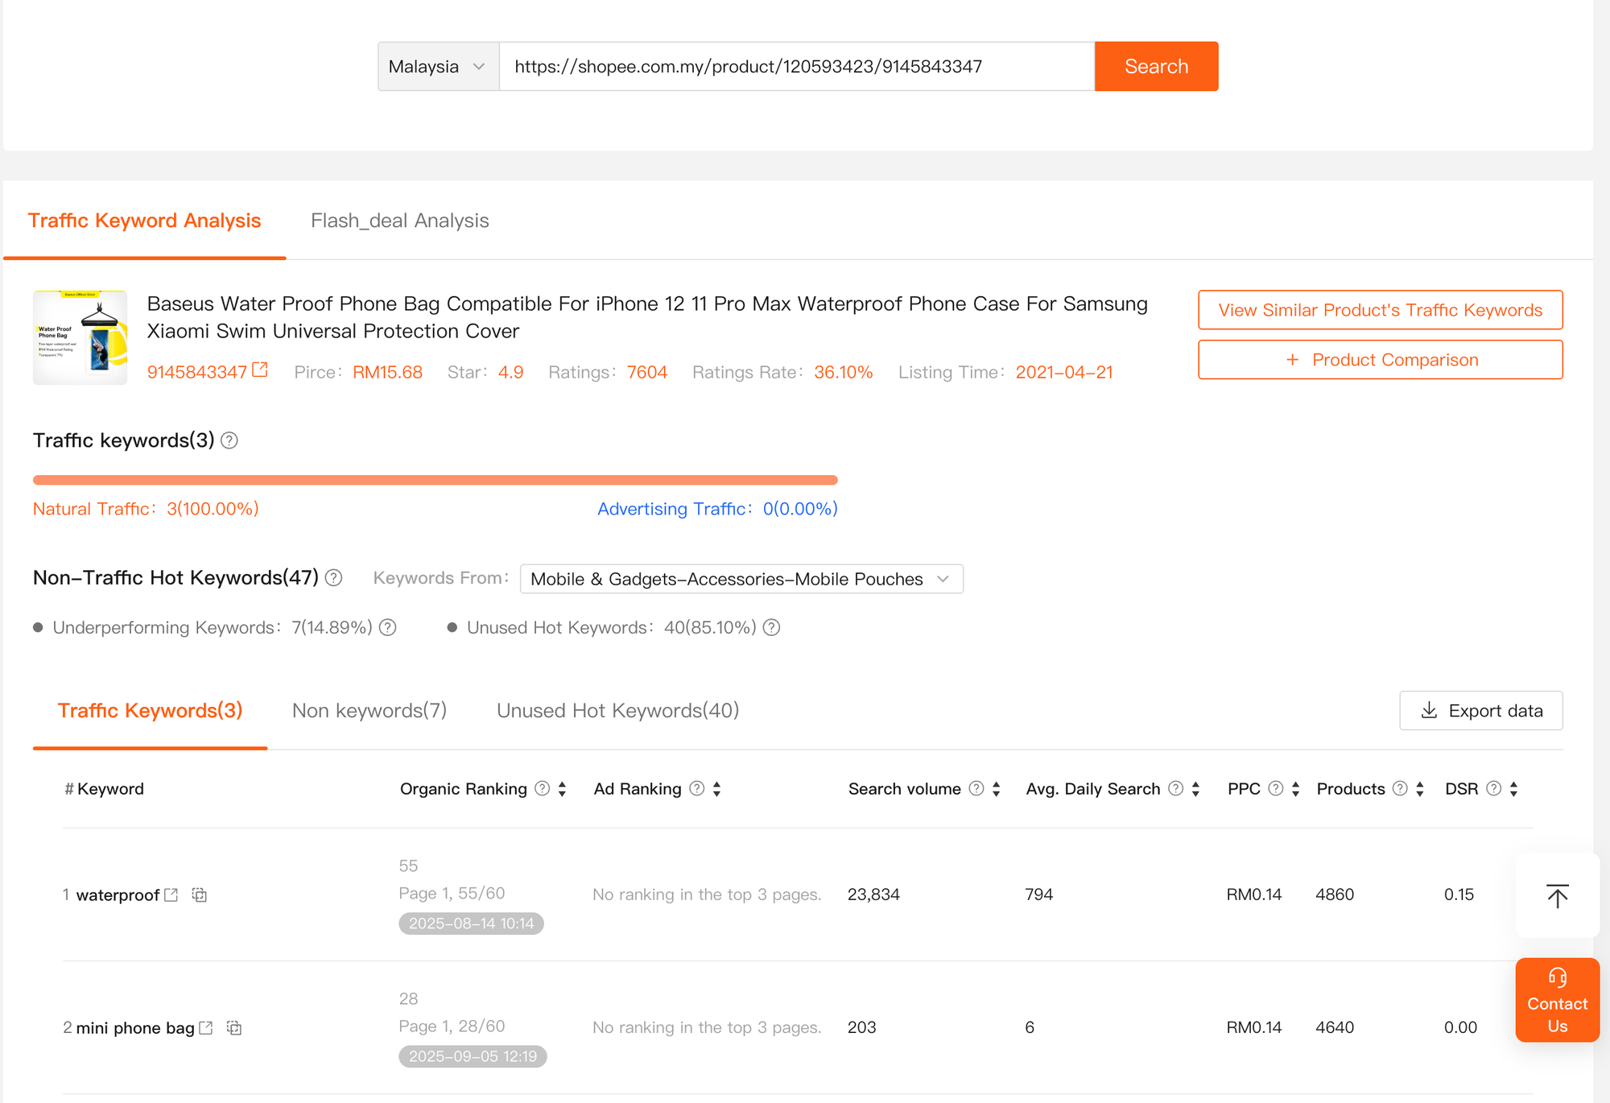Viewport: 1610px width, 1103px height.
Task: Open product ID 9145843347 external link icon
Action: pos(260,370)
